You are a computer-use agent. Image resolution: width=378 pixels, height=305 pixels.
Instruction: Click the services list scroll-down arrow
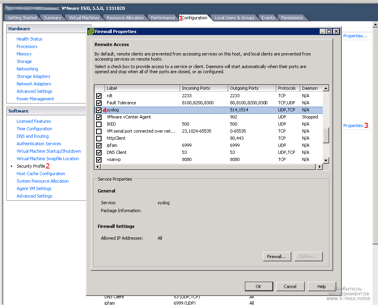pos(326,160)
